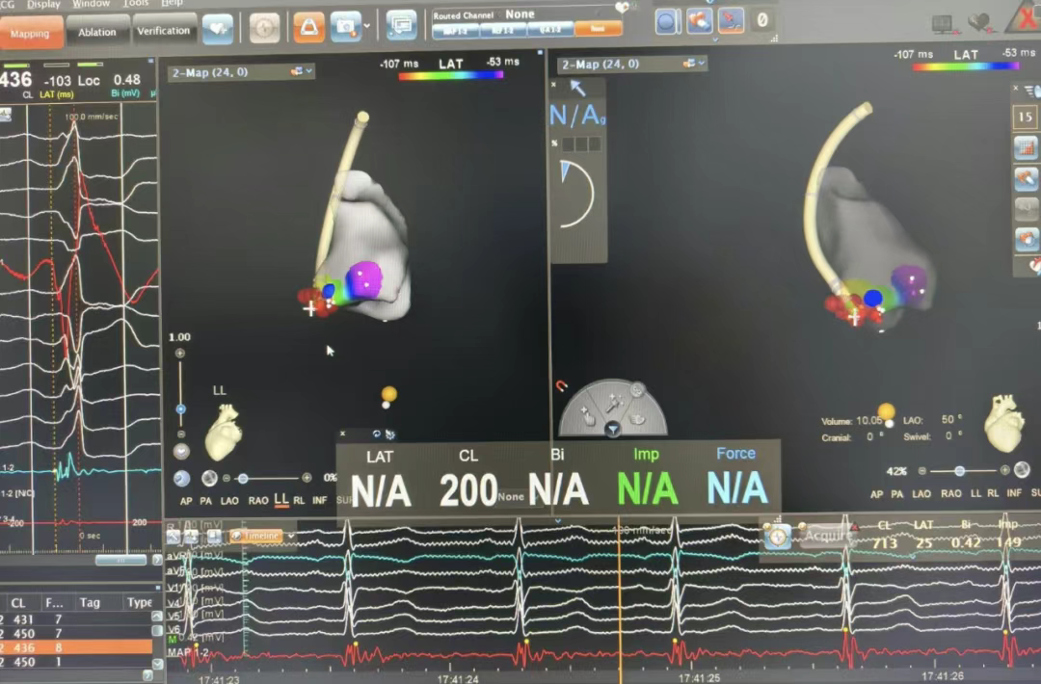
Task: Click the orange catheter icon in toolbar
Action: click(308, 27)
